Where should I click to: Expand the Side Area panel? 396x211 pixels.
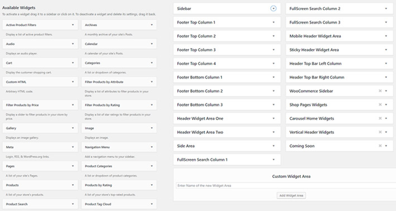point(273,146)
